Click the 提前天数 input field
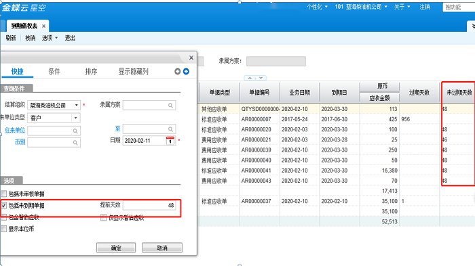The height and width of the screenshot is (266, 475). tap(149, 205)
